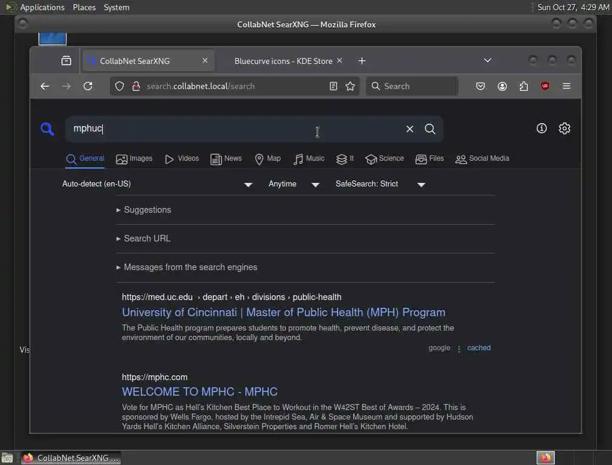Open University of Cincinnati MPH Program result
This screenshot has height=465, width=612.
[283, 313]
